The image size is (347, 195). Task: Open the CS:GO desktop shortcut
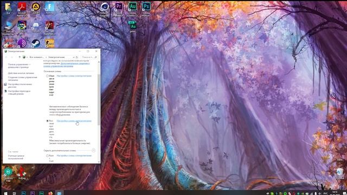coord(49,43)
